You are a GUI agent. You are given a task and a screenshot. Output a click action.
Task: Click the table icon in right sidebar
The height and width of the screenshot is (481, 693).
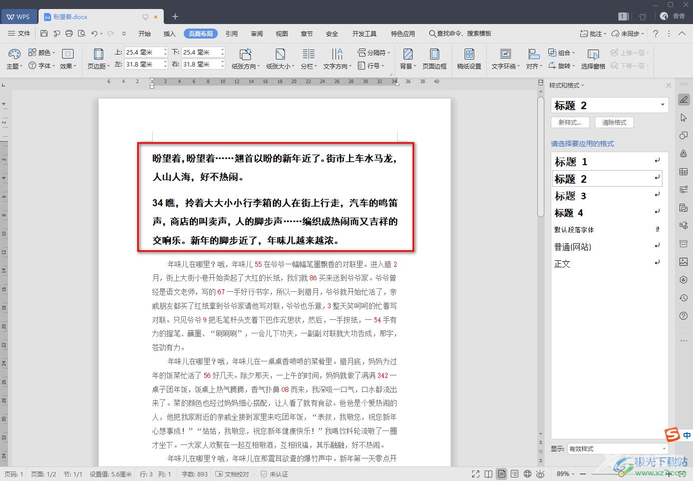pos(683,172)
